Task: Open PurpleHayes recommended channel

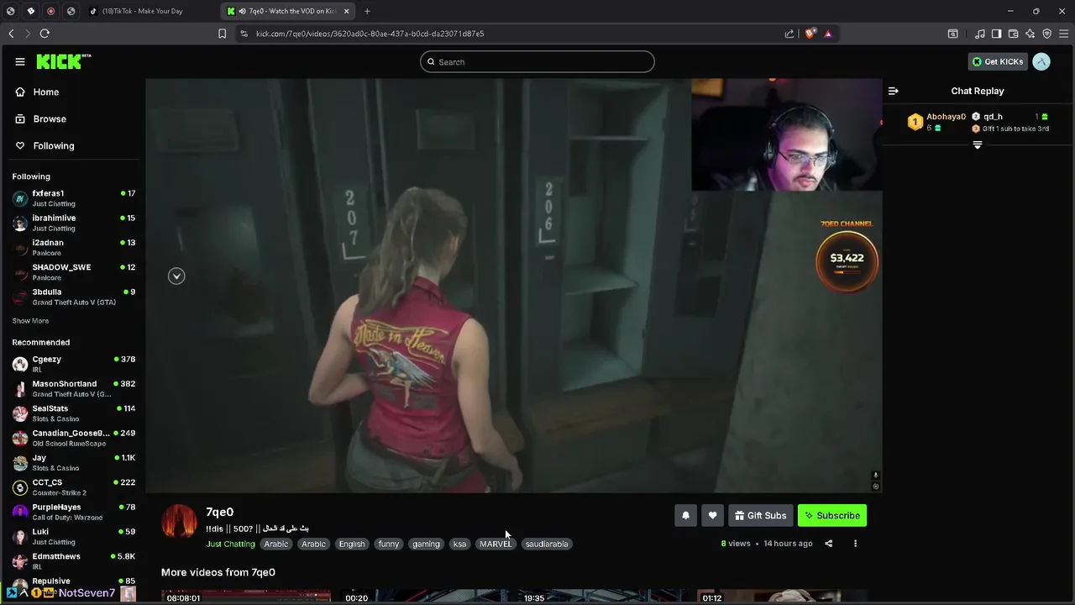Action: click(x=73, y=512)
